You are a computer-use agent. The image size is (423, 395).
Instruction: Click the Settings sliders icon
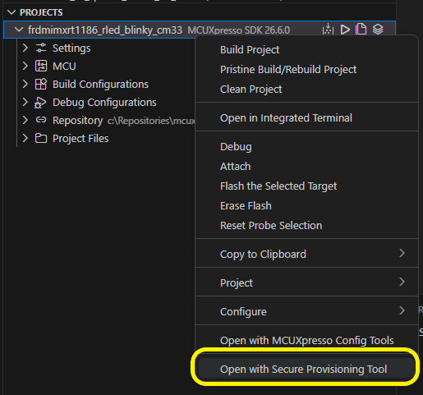tap(41, 48)
